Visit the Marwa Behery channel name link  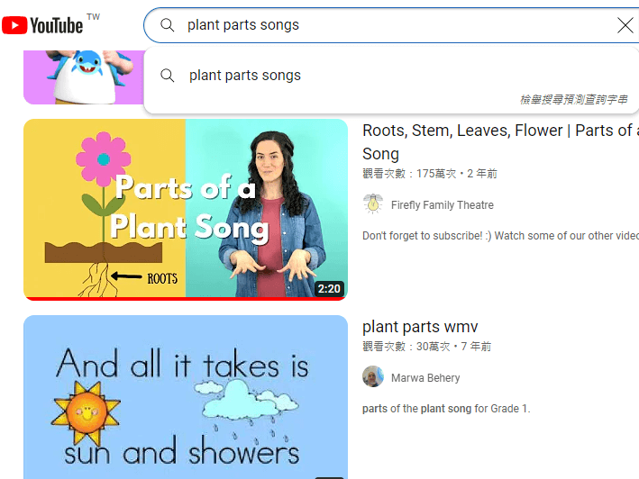point(425,378)
